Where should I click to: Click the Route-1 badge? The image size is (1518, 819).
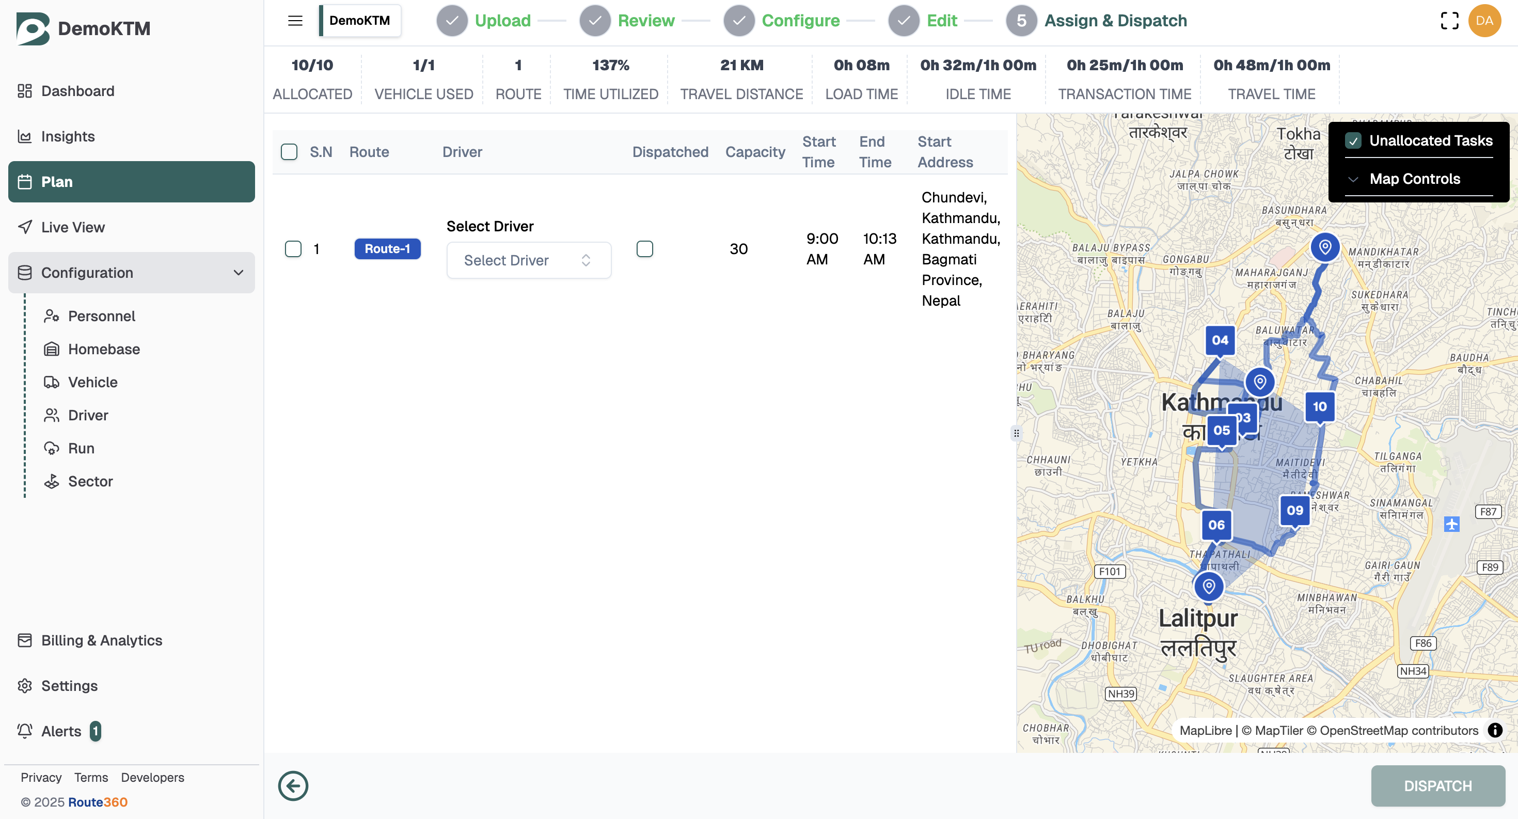[387, 249]
